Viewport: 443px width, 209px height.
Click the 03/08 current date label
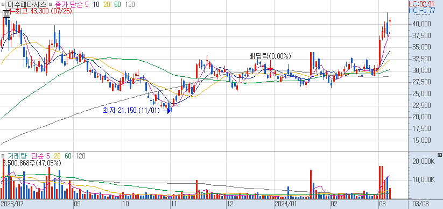click(x=420, y=204)
